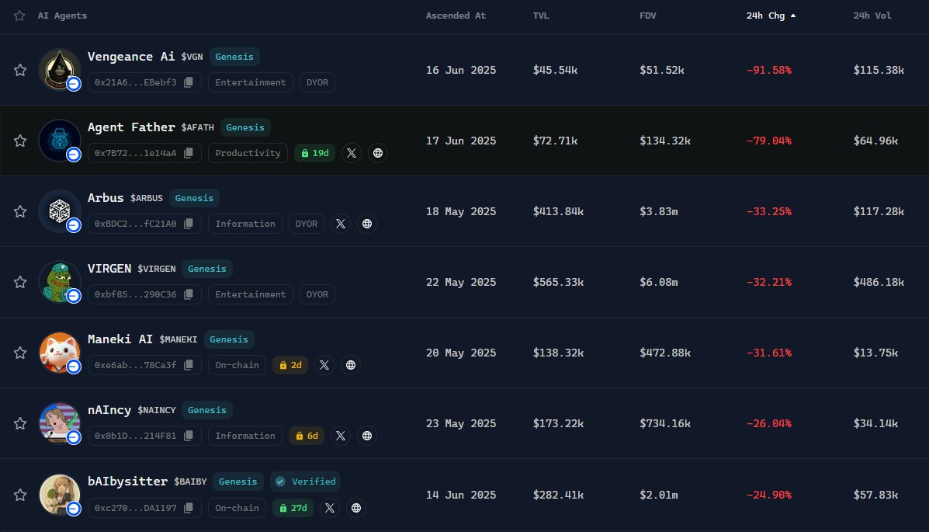The width and height of the screenshot is (929, 532).
Task: Open Maneki AI X profile icon
Action: pyautogui.click(x=324, y=365)
